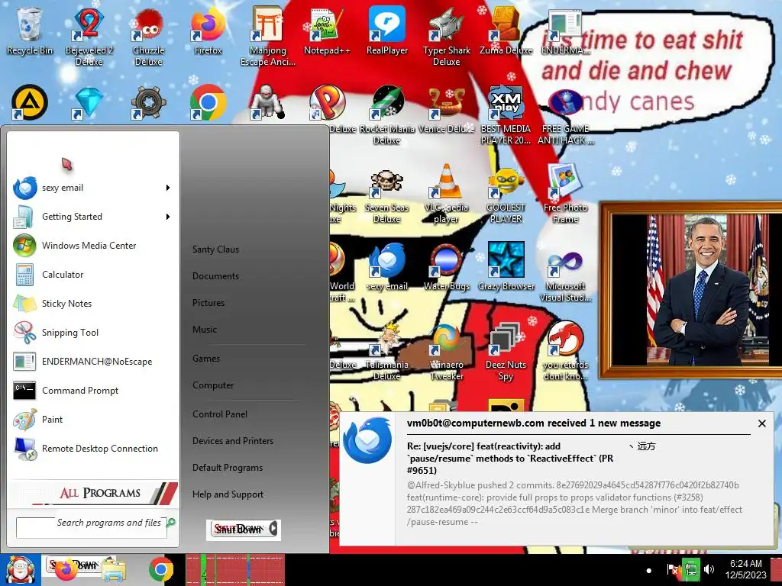The height and width of the screenshot is (586, 782).
Task: Open Mahjong Escape Ancient shortcut
Action: pos(268,36)
